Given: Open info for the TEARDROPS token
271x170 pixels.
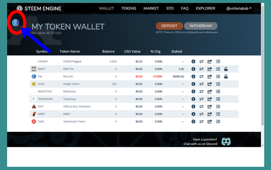Looking at the screenshot, I should (x=193, y=99).
